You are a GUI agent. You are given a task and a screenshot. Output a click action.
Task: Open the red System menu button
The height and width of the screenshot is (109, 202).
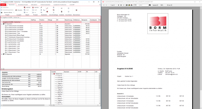pyautogui.click(x=3, y=5)
